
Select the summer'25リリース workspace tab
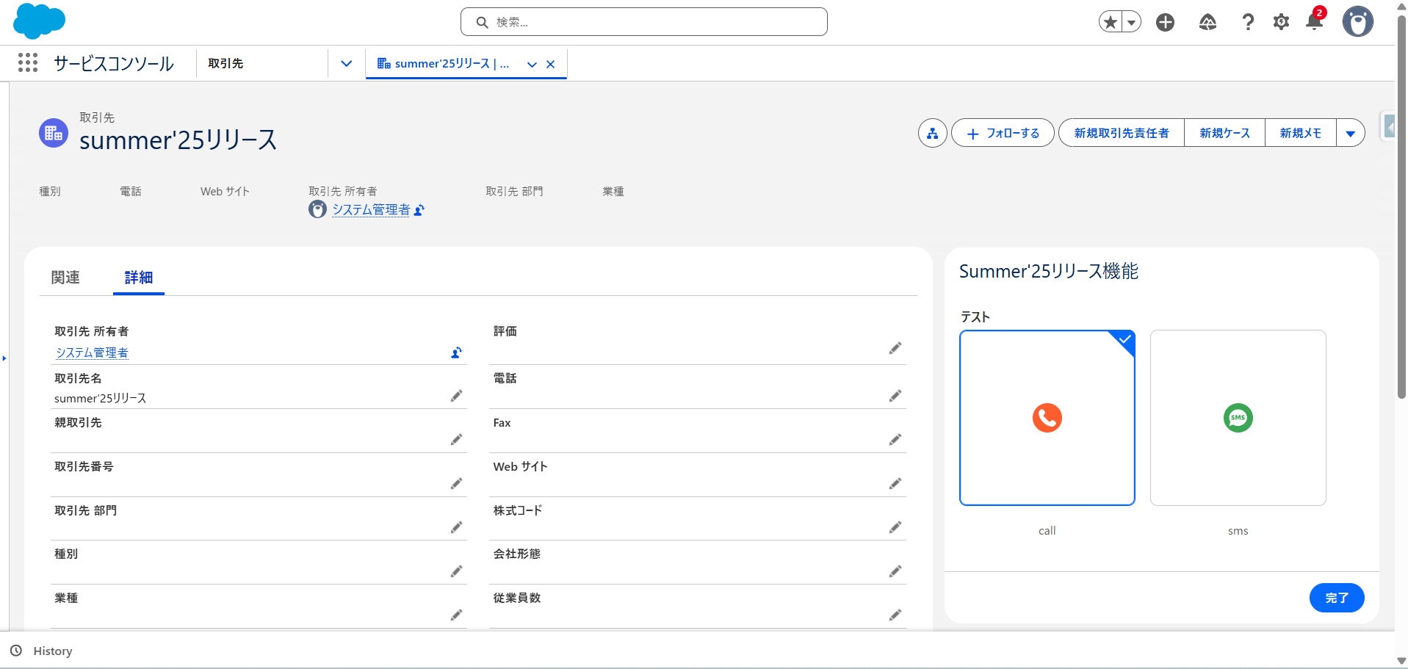click(448, 64)
